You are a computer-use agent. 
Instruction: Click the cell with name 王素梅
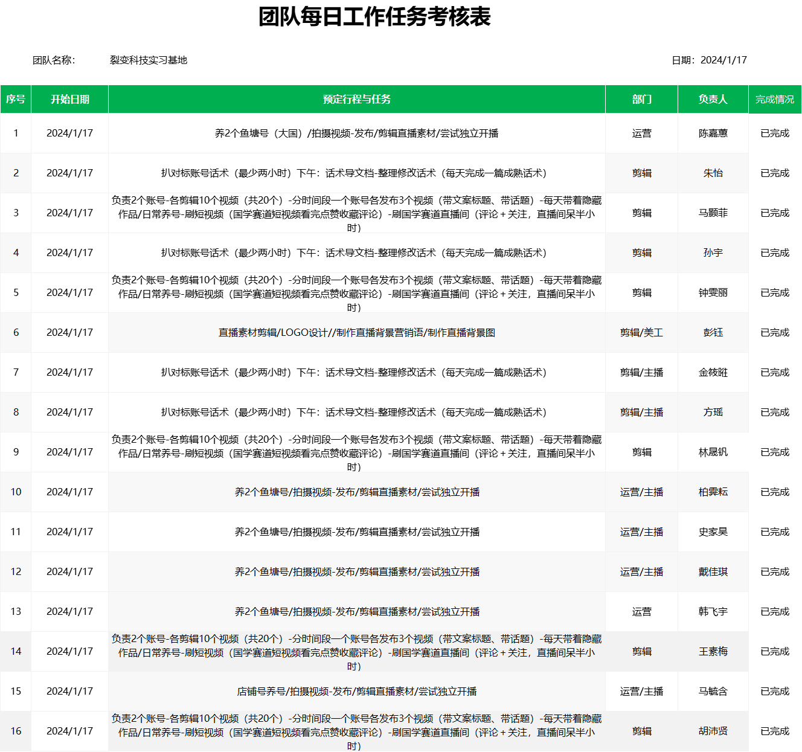(x=713, y=651)
